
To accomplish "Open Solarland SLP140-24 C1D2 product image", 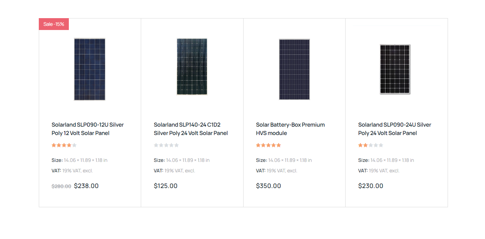I will click(192, 67).
